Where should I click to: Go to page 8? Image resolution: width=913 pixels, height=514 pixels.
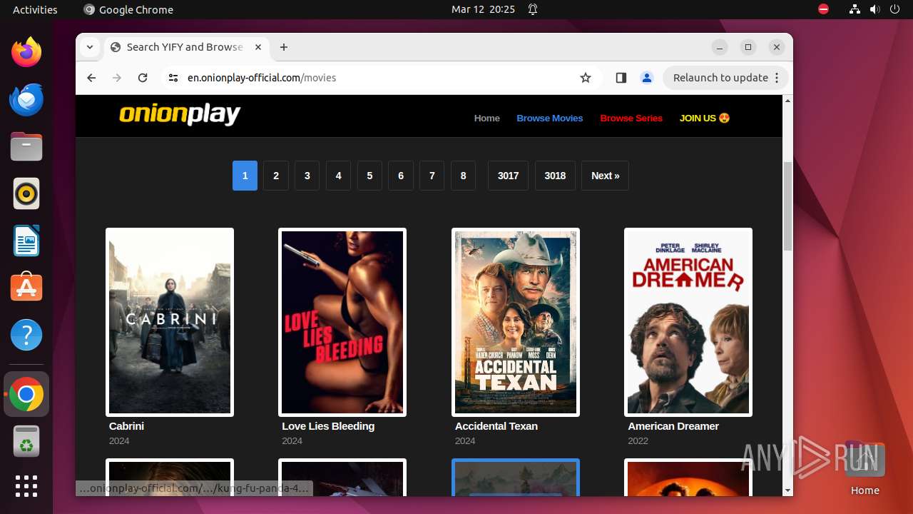pos(464,176)
